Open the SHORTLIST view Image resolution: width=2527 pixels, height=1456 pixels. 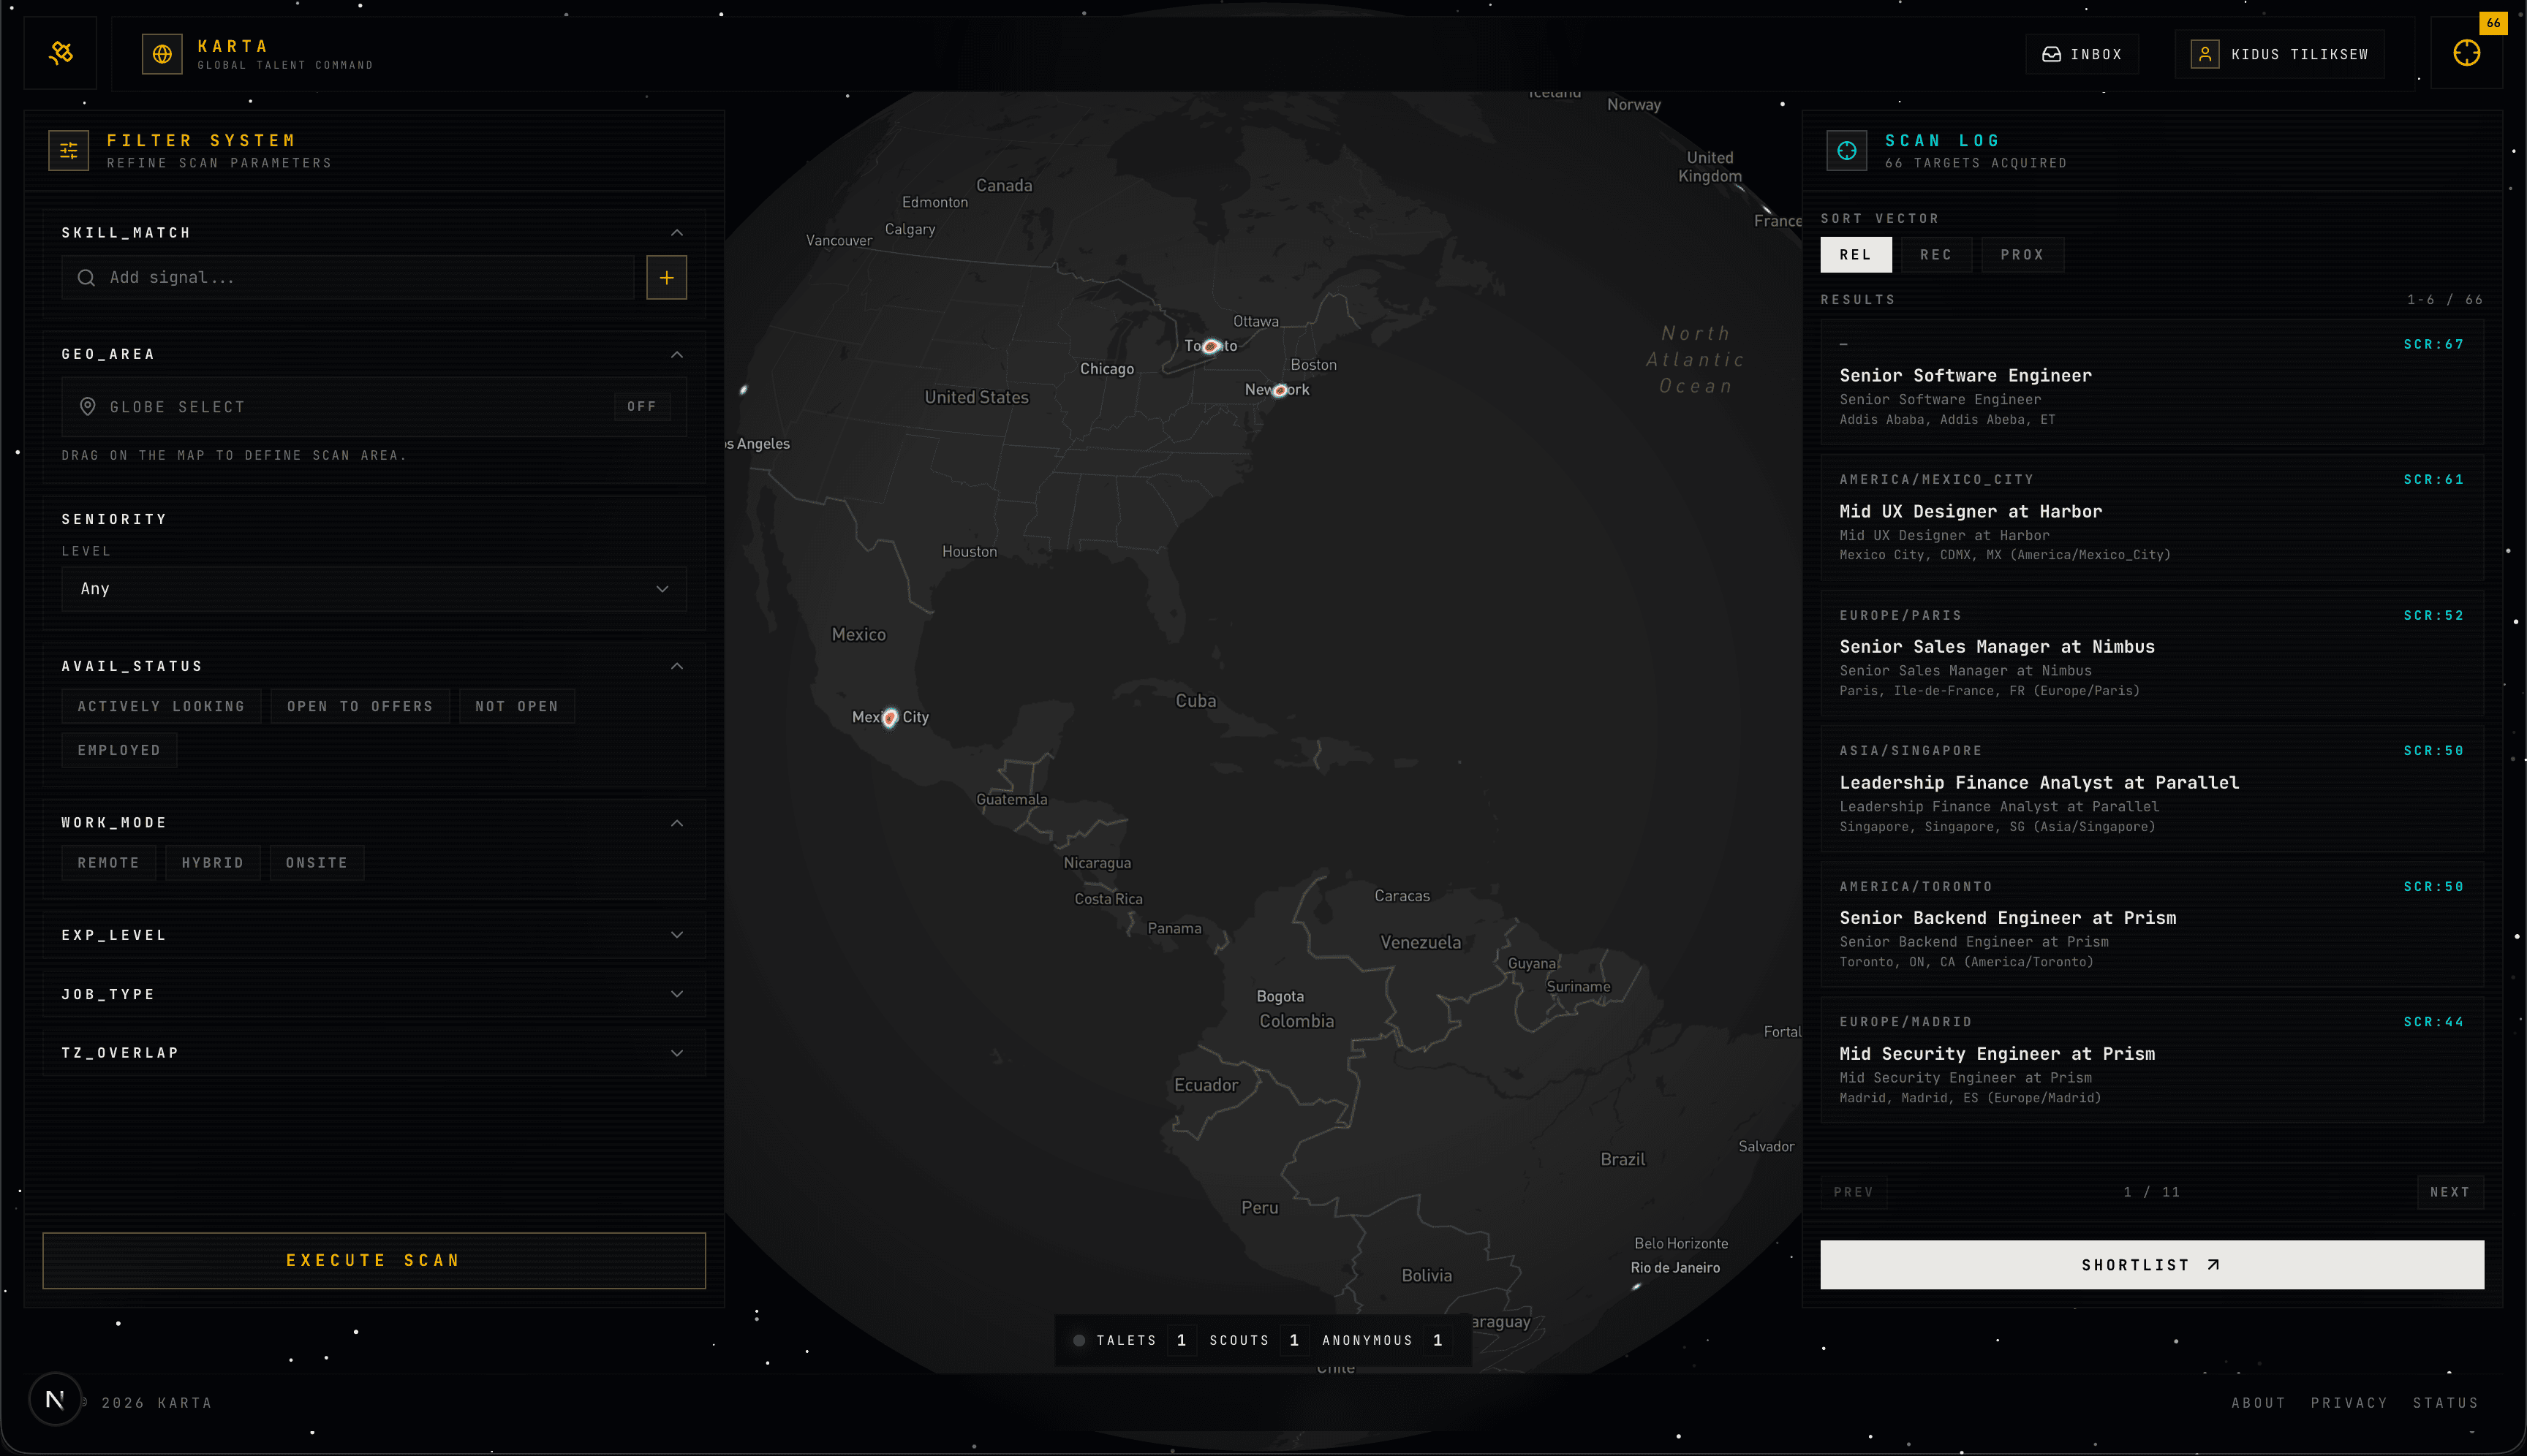[x=2151, y=1264]
